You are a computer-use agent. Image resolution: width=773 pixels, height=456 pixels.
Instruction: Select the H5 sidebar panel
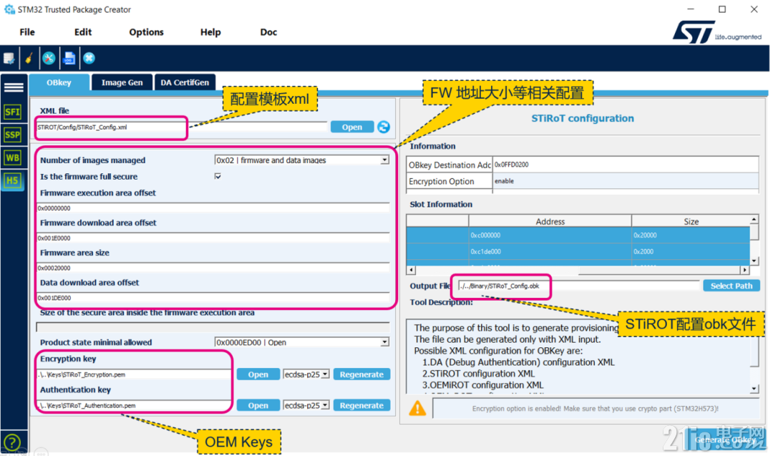[12, 180]
